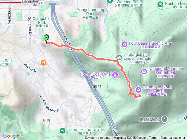The width and height of the screenshot is (187, 140).
Task: Select the Four Beasts Scenic Area camera icon
Action: (x=124, y=44)
